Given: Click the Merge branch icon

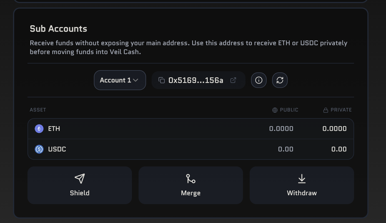Looking at the screenshot, I should (191, 178).
